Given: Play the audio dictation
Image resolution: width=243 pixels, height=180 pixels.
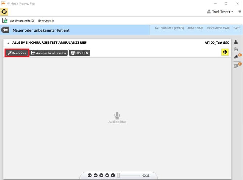Looking at the screenshot, I should [101, 176].
